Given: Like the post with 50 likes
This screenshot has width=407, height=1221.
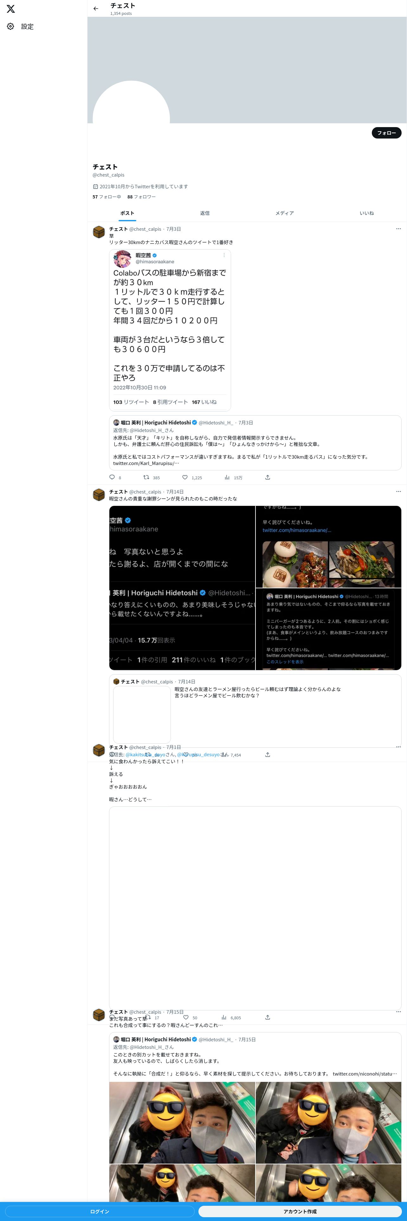Looking at the screenshot, I should [x=186, y=1017].
